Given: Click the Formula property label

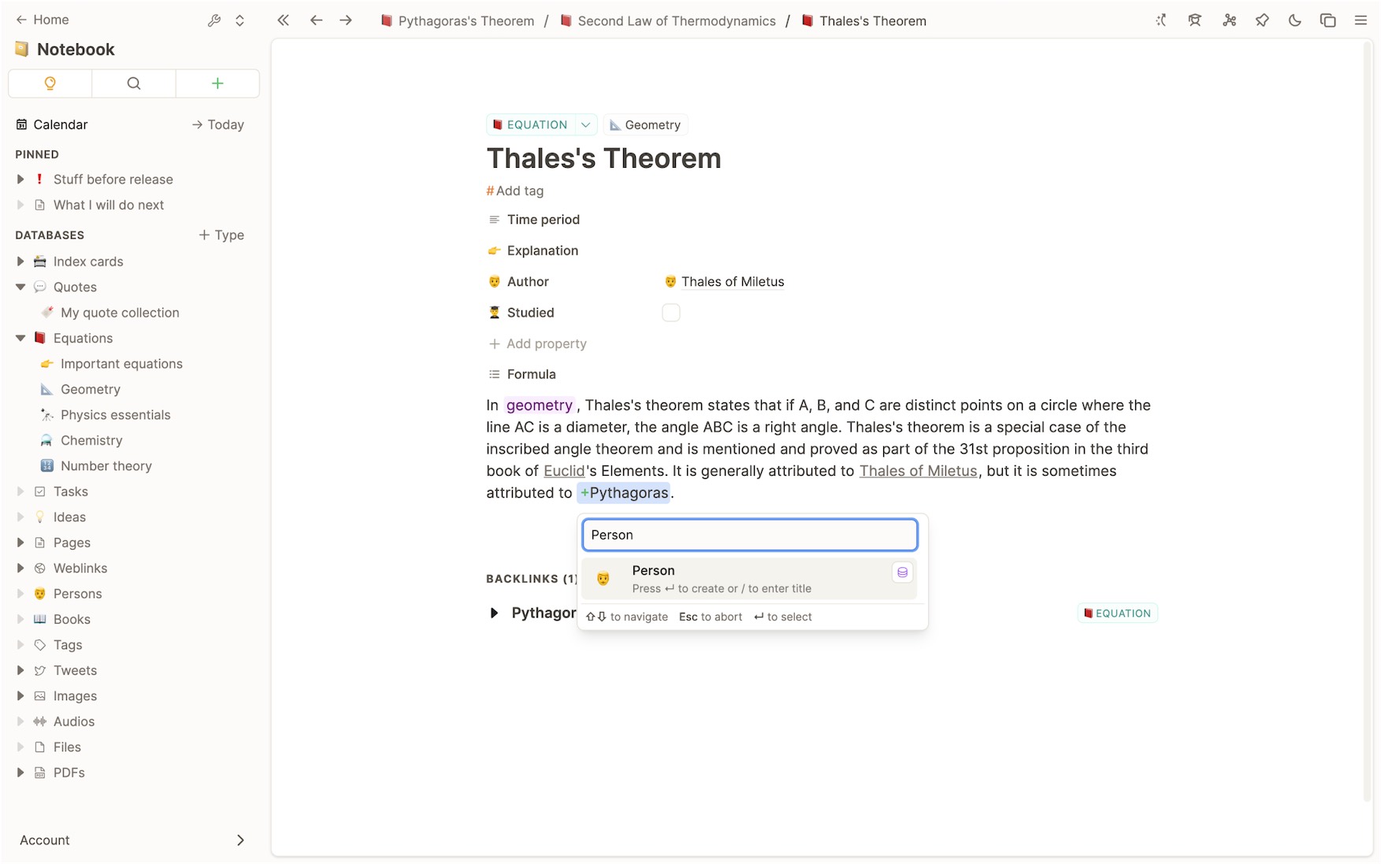Looking at the screenshot, I should point(531,375).
